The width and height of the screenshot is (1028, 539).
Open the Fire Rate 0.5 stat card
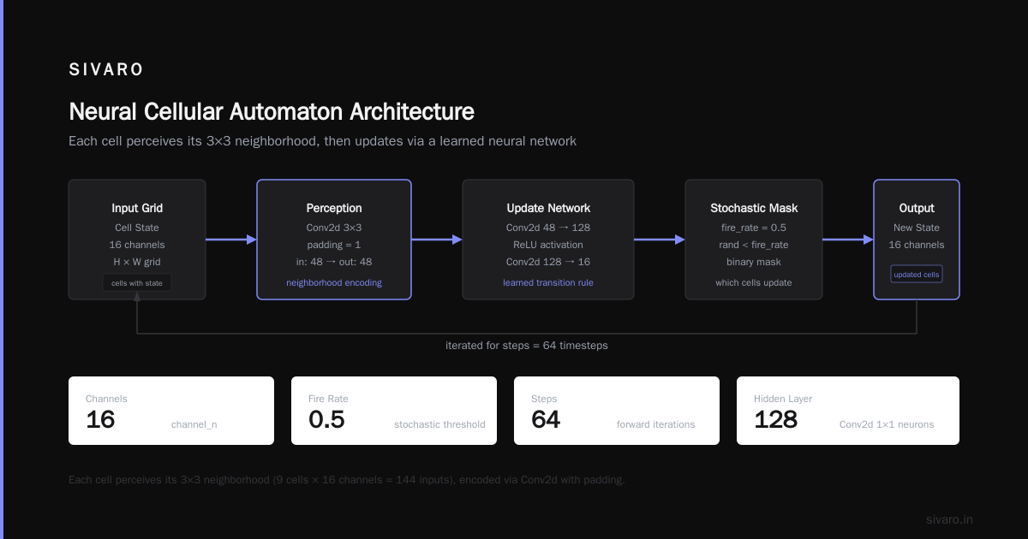394,411
